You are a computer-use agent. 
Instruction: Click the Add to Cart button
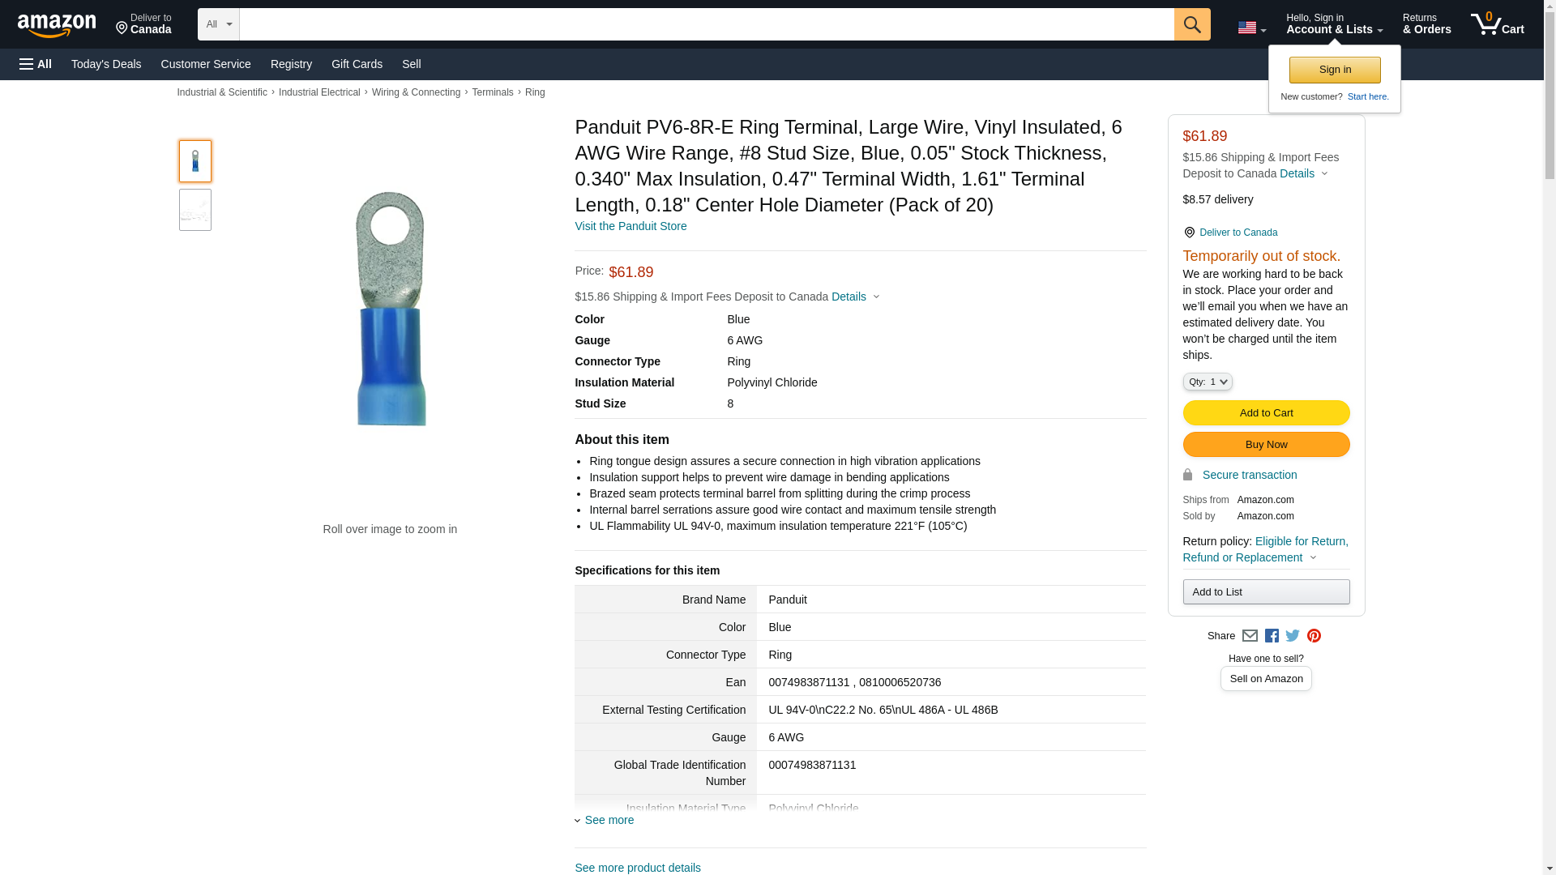[x=1266, y=412]
